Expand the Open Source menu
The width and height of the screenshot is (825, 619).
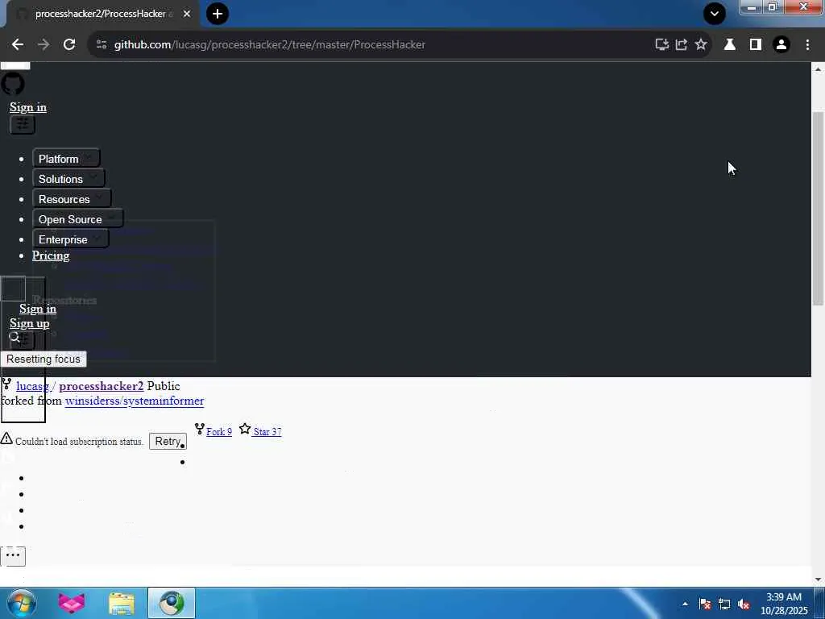click(78, 219)
